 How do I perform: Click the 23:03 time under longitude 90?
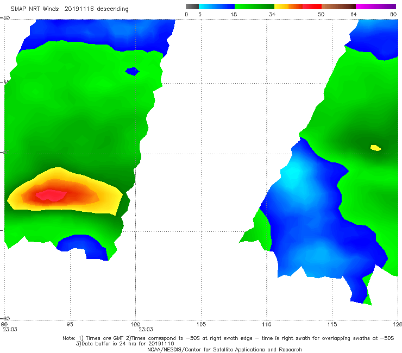(x=10, y=330)
